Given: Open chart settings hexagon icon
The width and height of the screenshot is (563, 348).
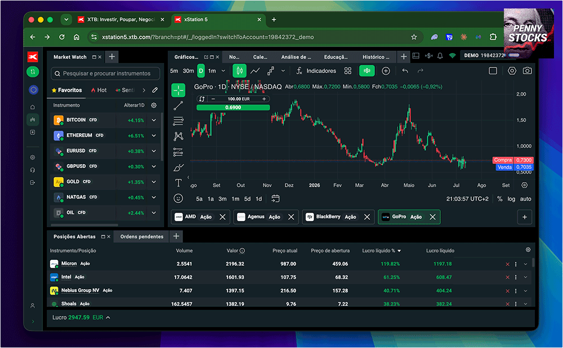Looking at the screenshot, I should [x=512, y=71].
